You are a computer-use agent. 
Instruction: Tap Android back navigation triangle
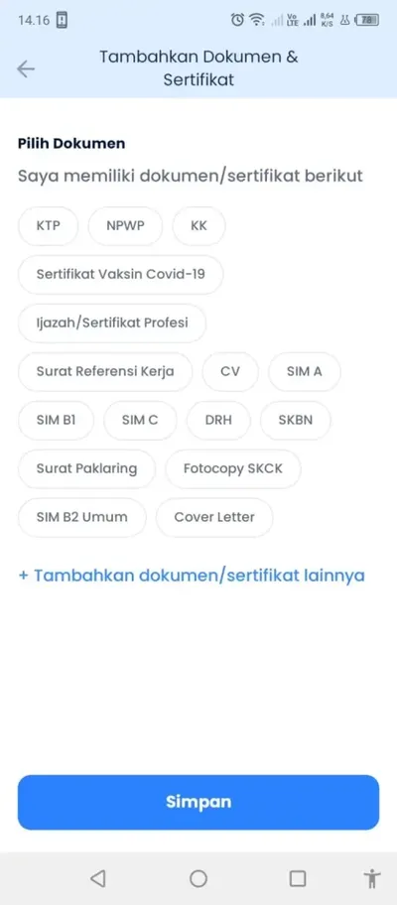coord(98,878)
